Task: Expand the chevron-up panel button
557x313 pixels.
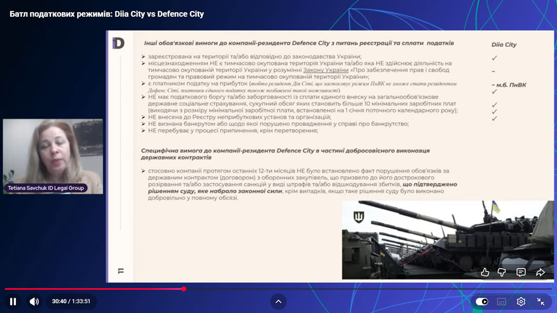Action: tap(278, 302)
